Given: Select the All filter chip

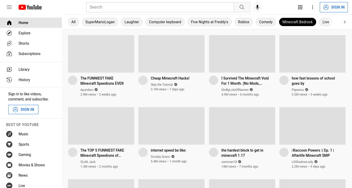Looking at the screenshot, I should 73,22.
